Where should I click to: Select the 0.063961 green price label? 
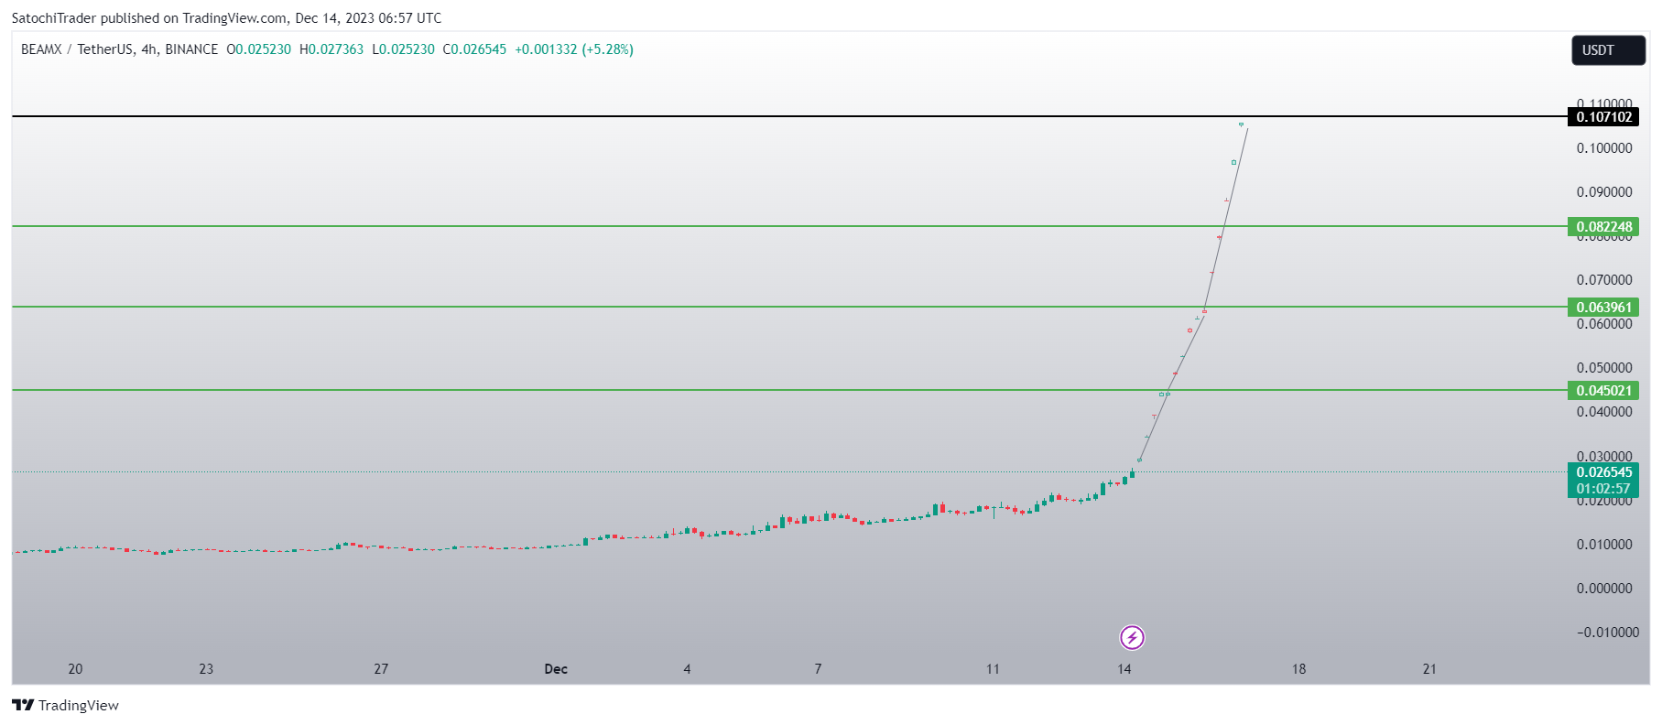1603,307
